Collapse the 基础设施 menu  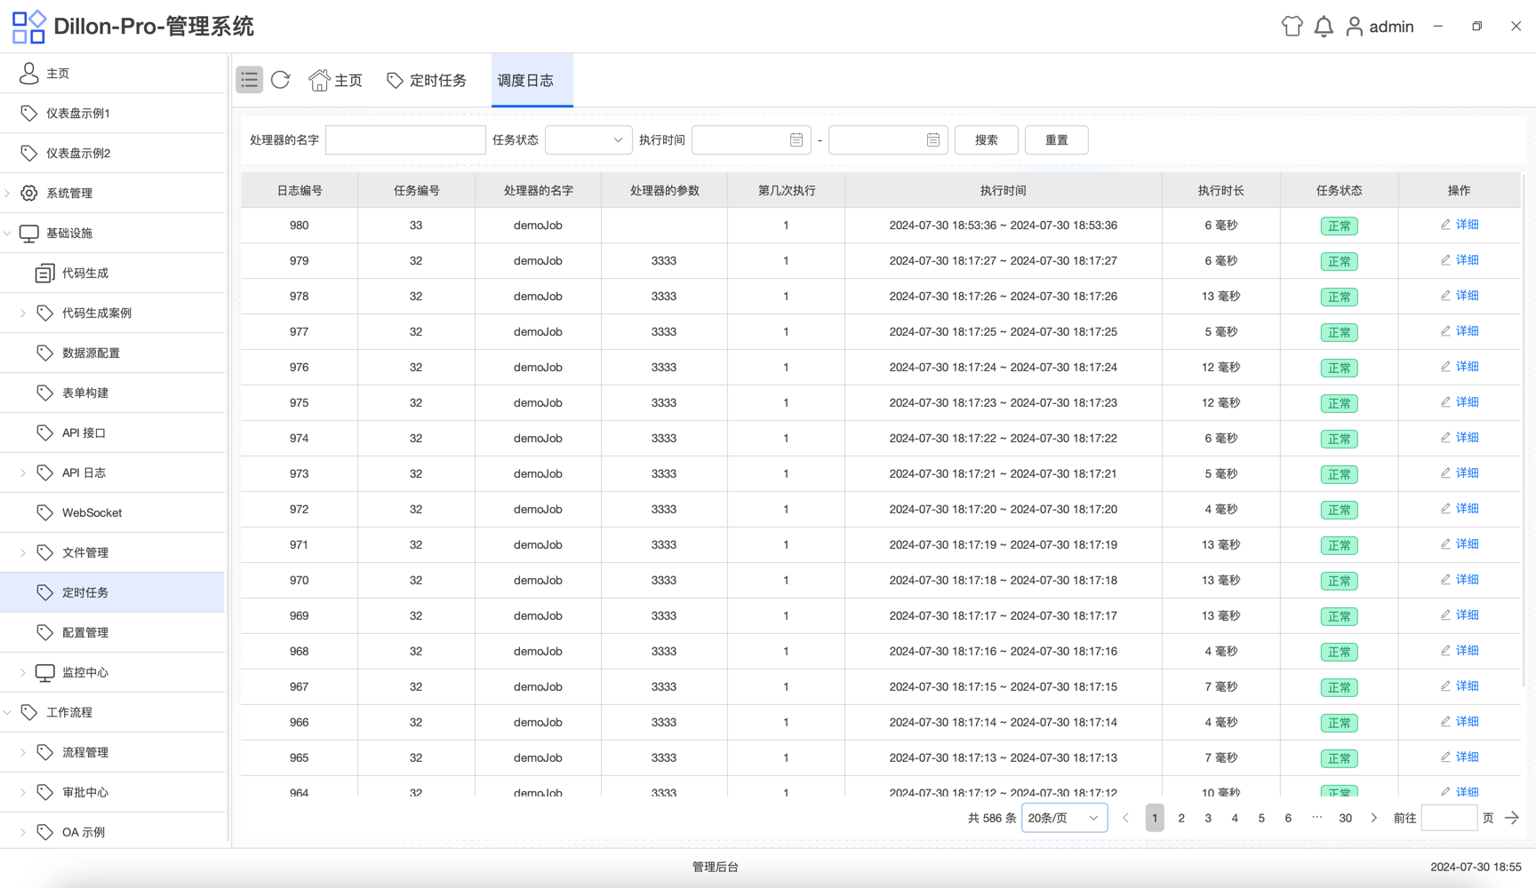tap(8, 233)
